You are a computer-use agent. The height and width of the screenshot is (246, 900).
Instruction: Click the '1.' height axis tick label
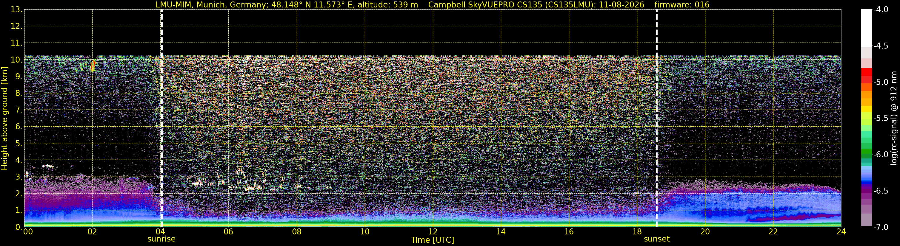[19, 210]
